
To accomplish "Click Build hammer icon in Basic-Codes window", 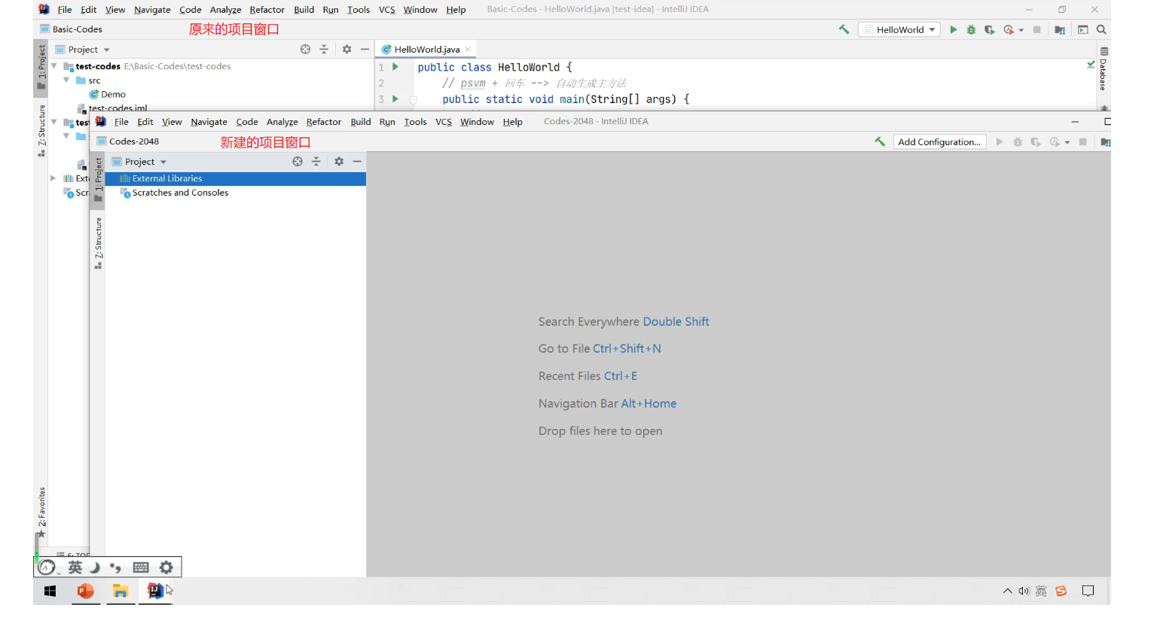I will click(x=844, y=29).
